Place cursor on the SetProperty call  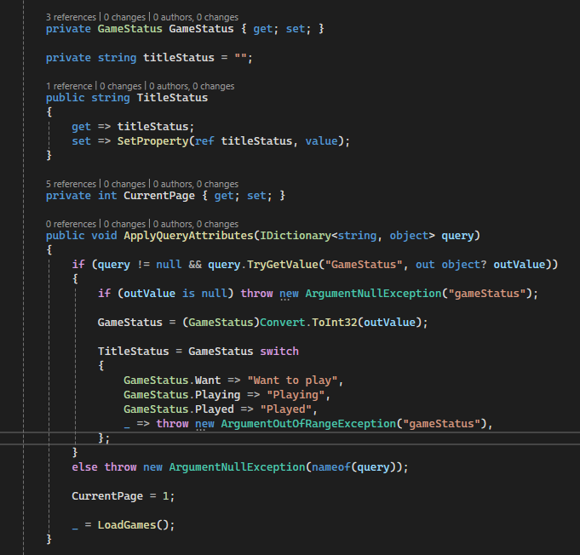[152, 140]
